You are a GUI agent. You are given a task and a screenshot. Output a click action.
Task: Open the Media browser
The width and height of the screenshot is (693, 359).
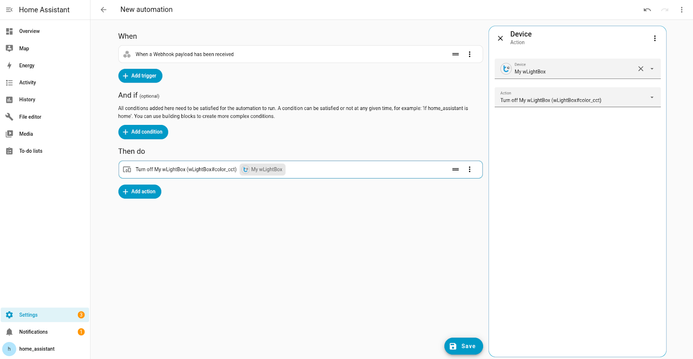point(45,134)
